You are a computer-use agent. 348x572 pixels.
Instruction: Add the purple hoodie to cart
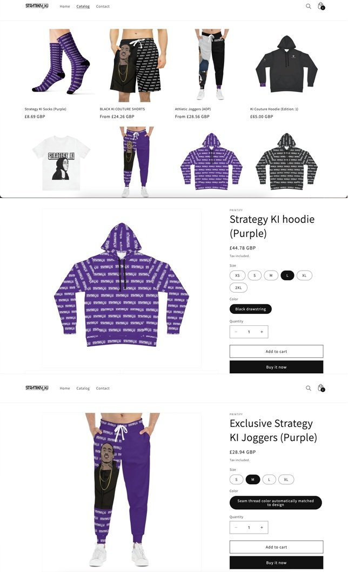[x=276, y=351]
